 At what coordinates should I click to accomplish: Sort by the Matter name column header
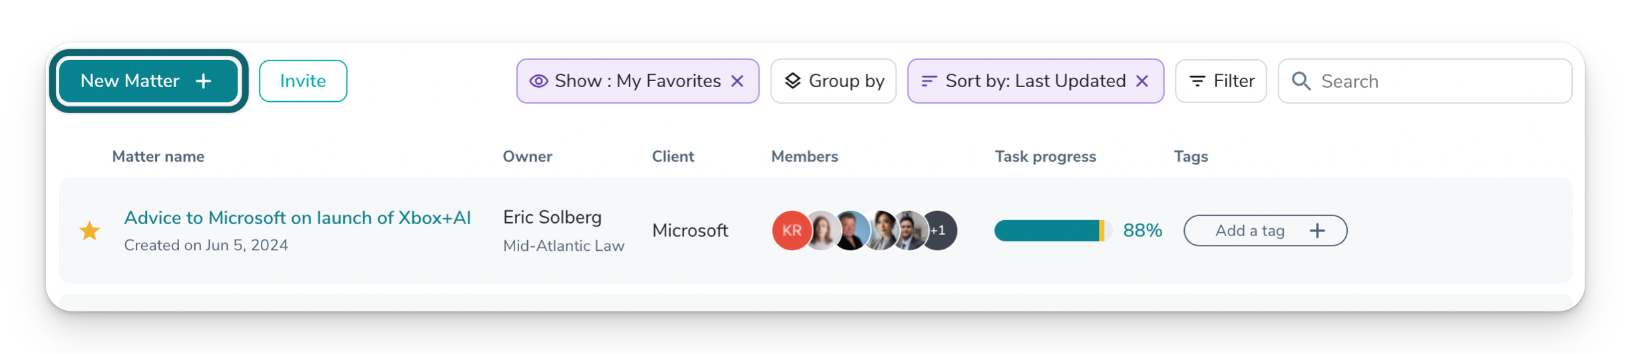[158, 156]
